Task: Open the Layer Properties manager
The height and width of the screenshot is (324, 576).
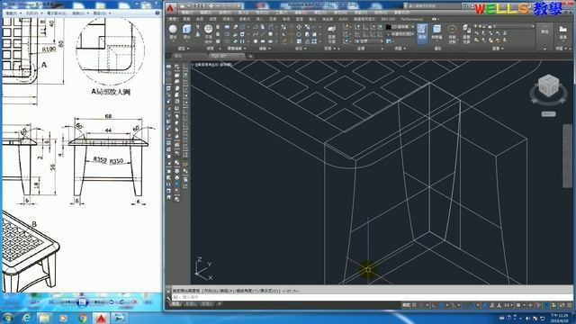Action: click(x=466, y=33)
